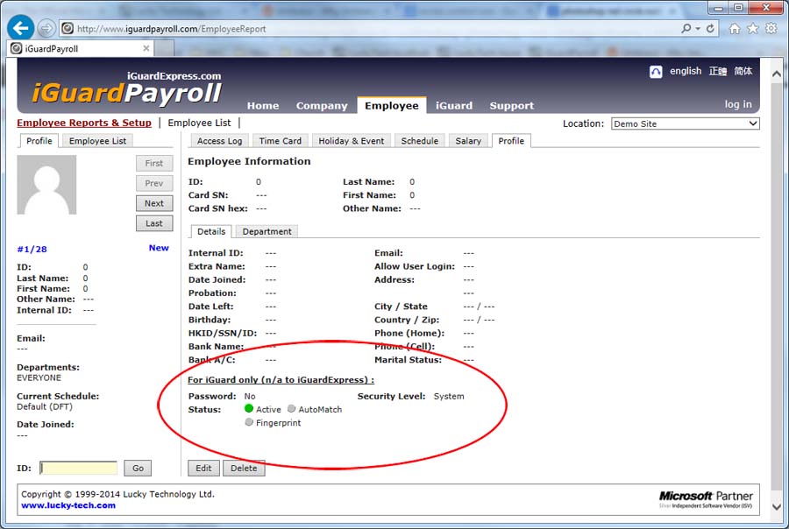Screen dimensions: 789x529
Task: Click the language home icon beside english
Action: point(656,72)
